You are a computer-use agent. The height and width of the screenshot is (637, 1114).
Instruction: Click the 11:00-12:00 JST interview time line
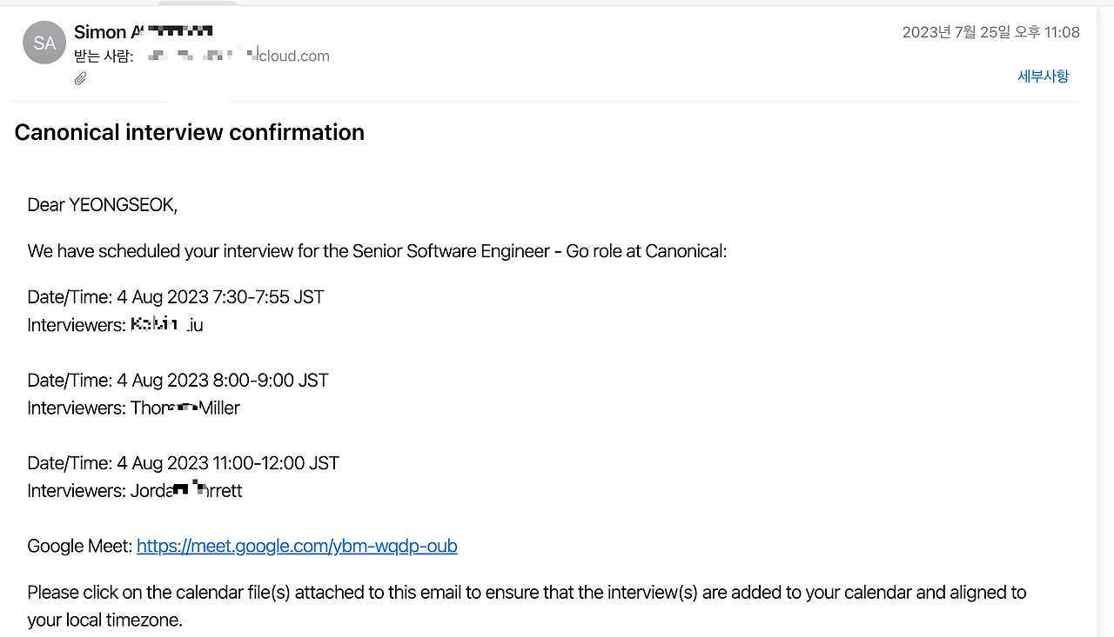pos(183,463)
